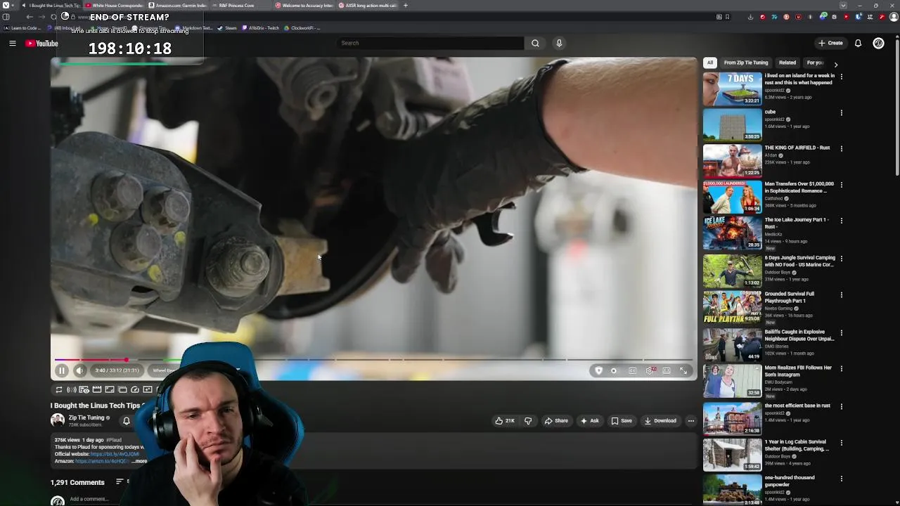The image size is (900, 506).
Task: Click the search magnifier button
Action: (535, 44)
